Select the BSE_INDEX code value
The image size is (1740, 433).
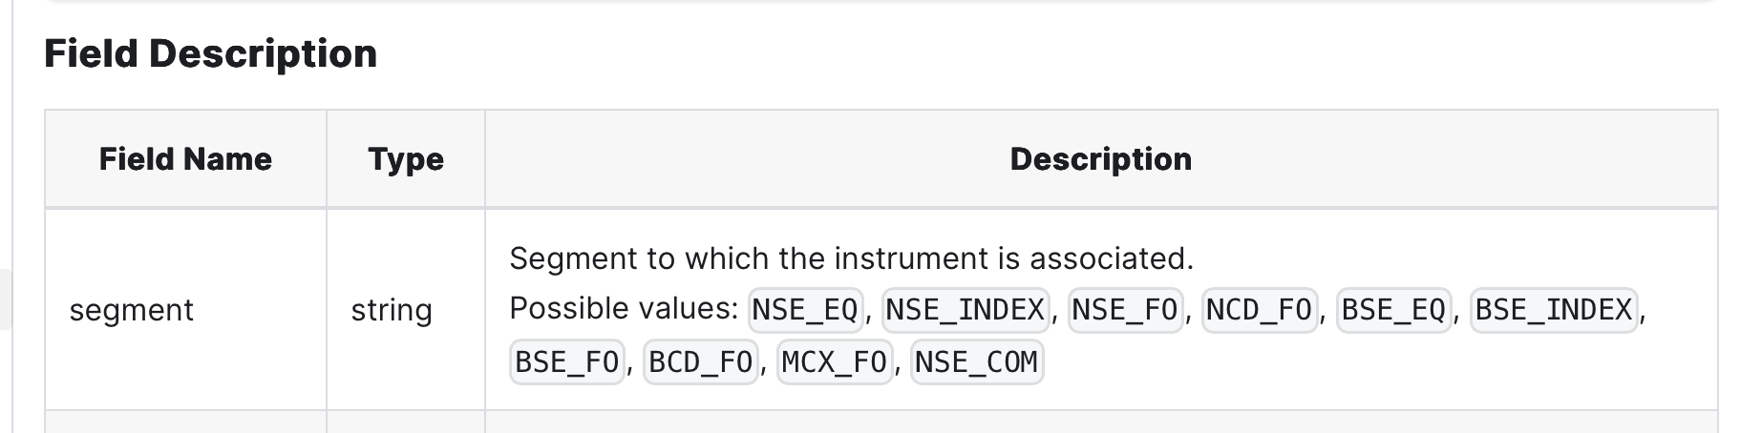1553,310
